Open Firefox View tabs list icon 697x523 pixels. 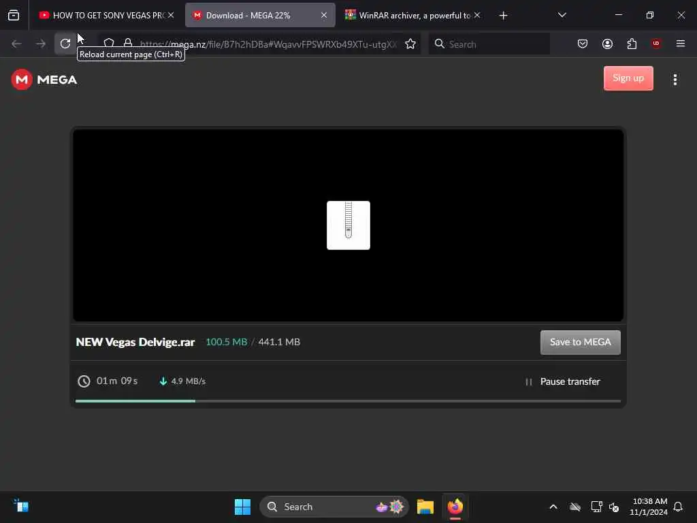point(14,15)
